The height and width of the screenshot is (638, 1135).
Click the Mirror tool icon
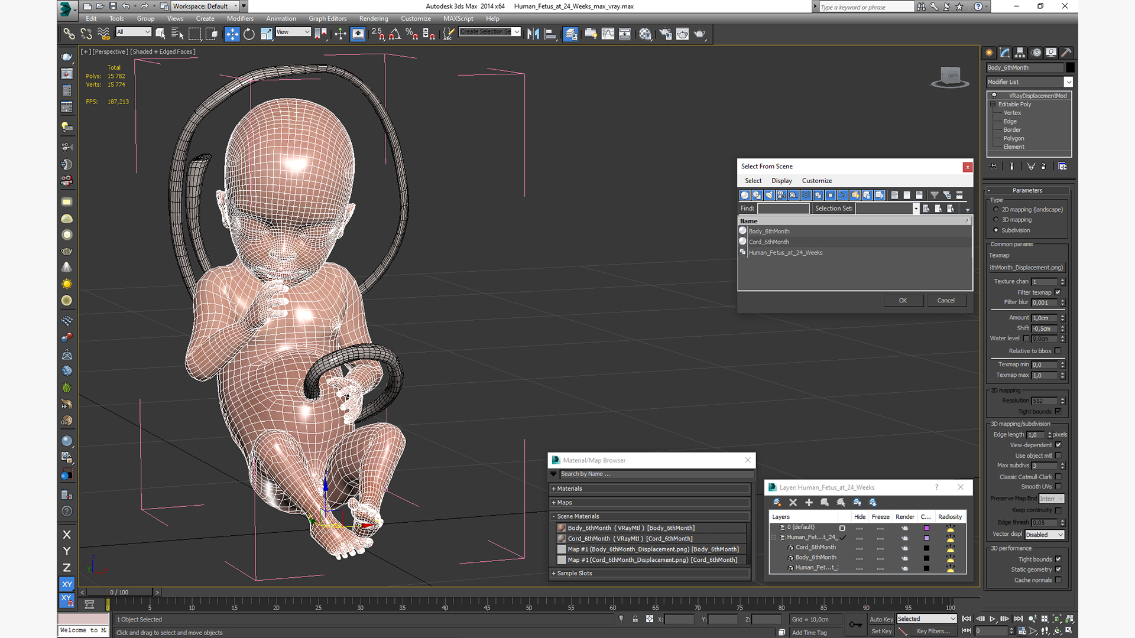point(533,34)
